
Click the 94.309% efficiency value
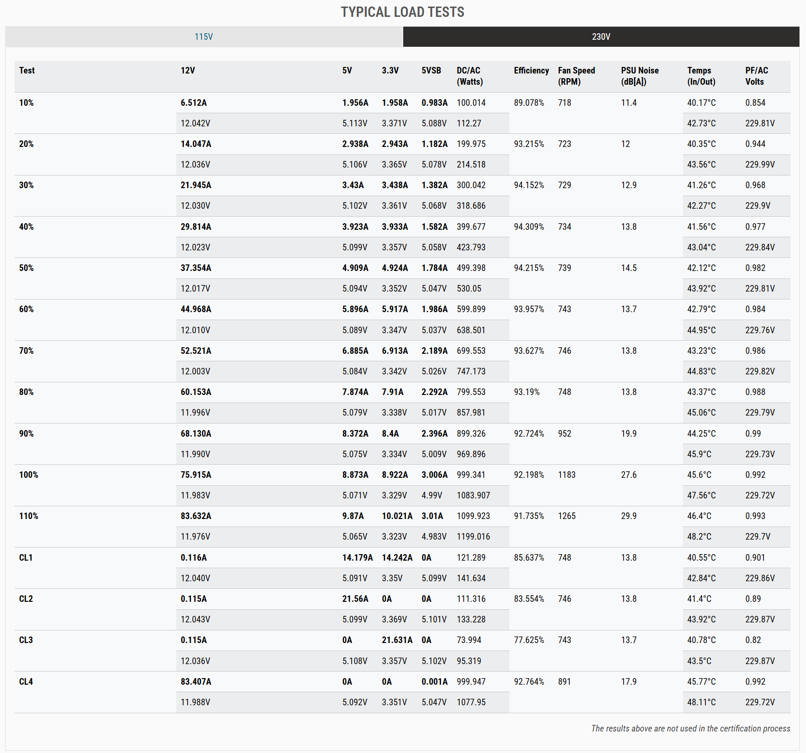[529, 227]
